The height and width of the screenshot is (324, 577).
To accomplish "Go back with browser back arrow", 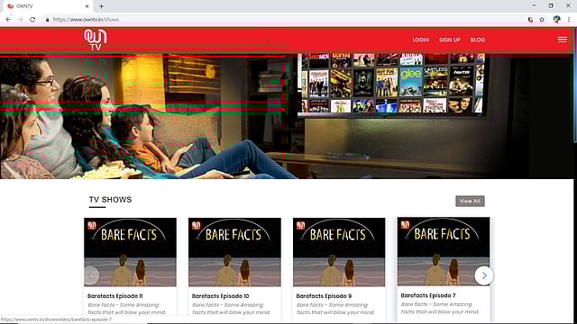I will coord(8,20).
